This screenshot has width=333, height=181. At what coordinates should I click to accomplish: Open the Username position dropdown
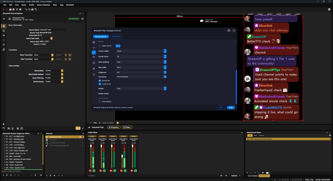pos(141,77)
